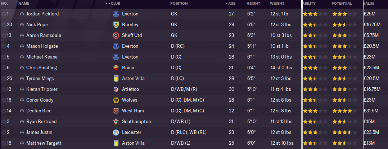
Task: Open Burnley club badge for Nick Pope
Action: (x=116, y=25)
